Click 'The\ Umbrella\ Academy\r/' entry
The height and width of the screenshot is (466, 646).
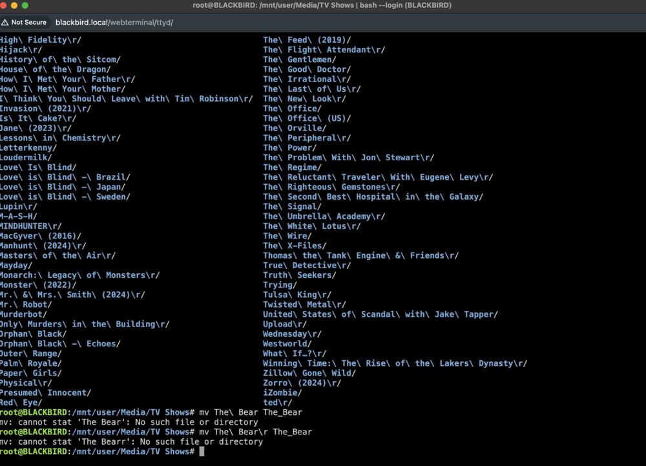[324, 217]
